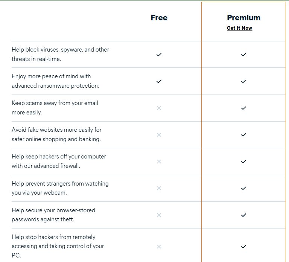Click Free X mark for advanced firewall
The width and height of the screenshot is (289, 262).
coord(159,161)
